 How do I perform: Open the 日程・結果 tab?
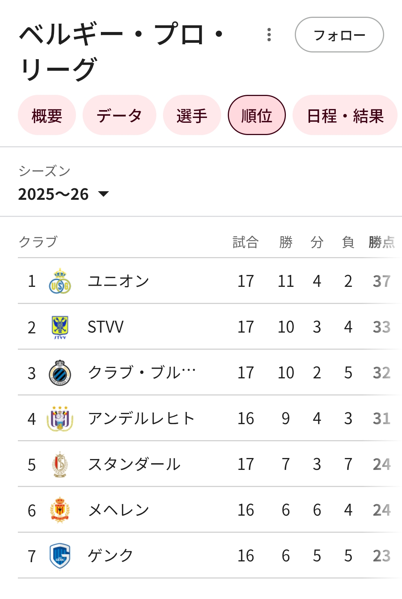click(x=345, y=115)
